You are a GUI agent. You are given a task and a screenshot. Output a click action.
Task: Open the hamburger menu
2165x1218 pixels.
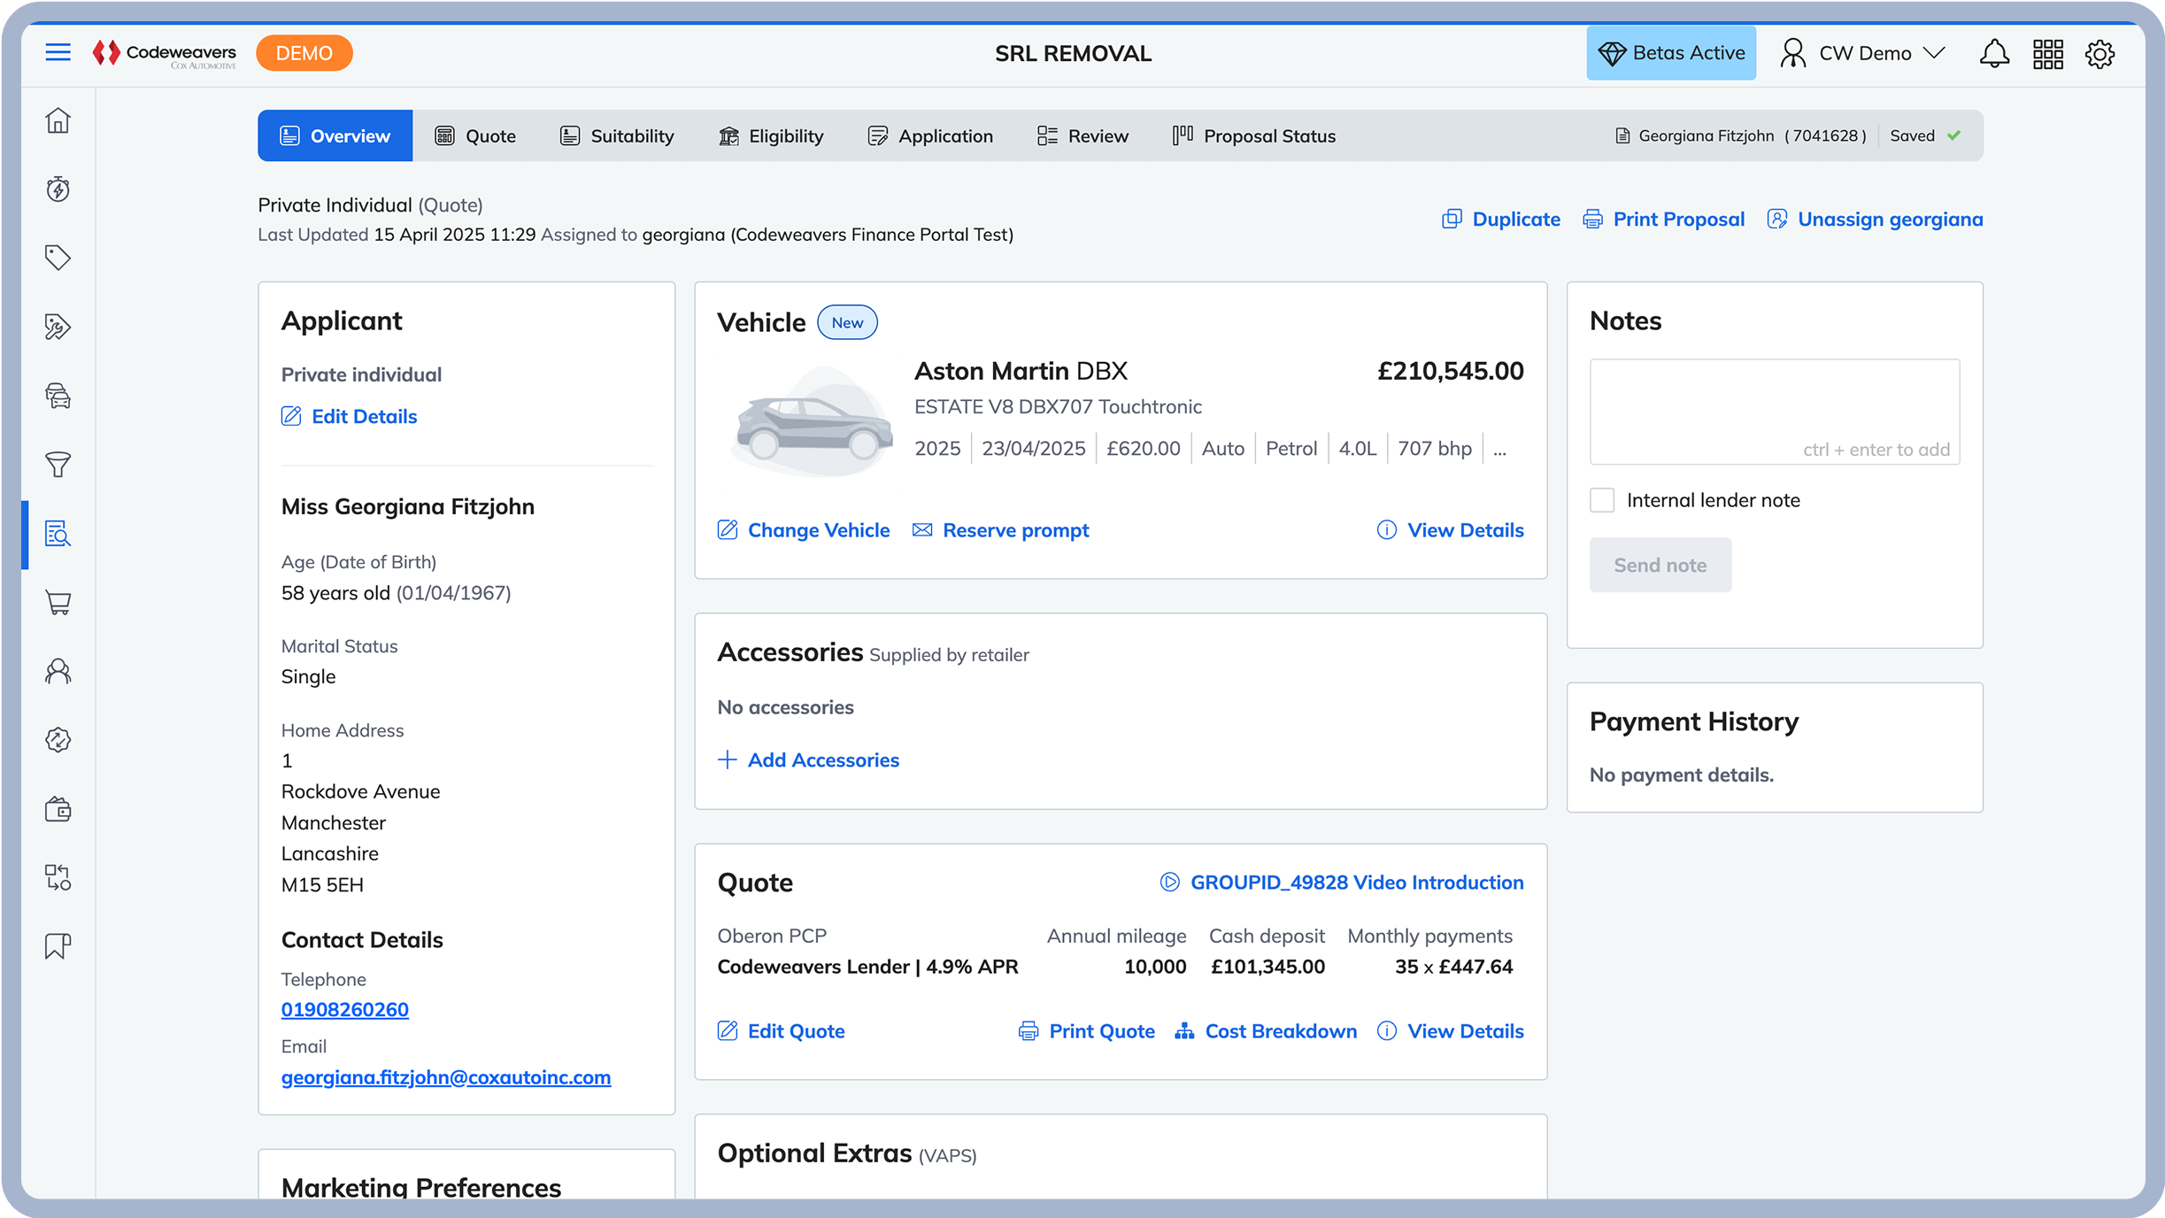click(x=58, y=53)
